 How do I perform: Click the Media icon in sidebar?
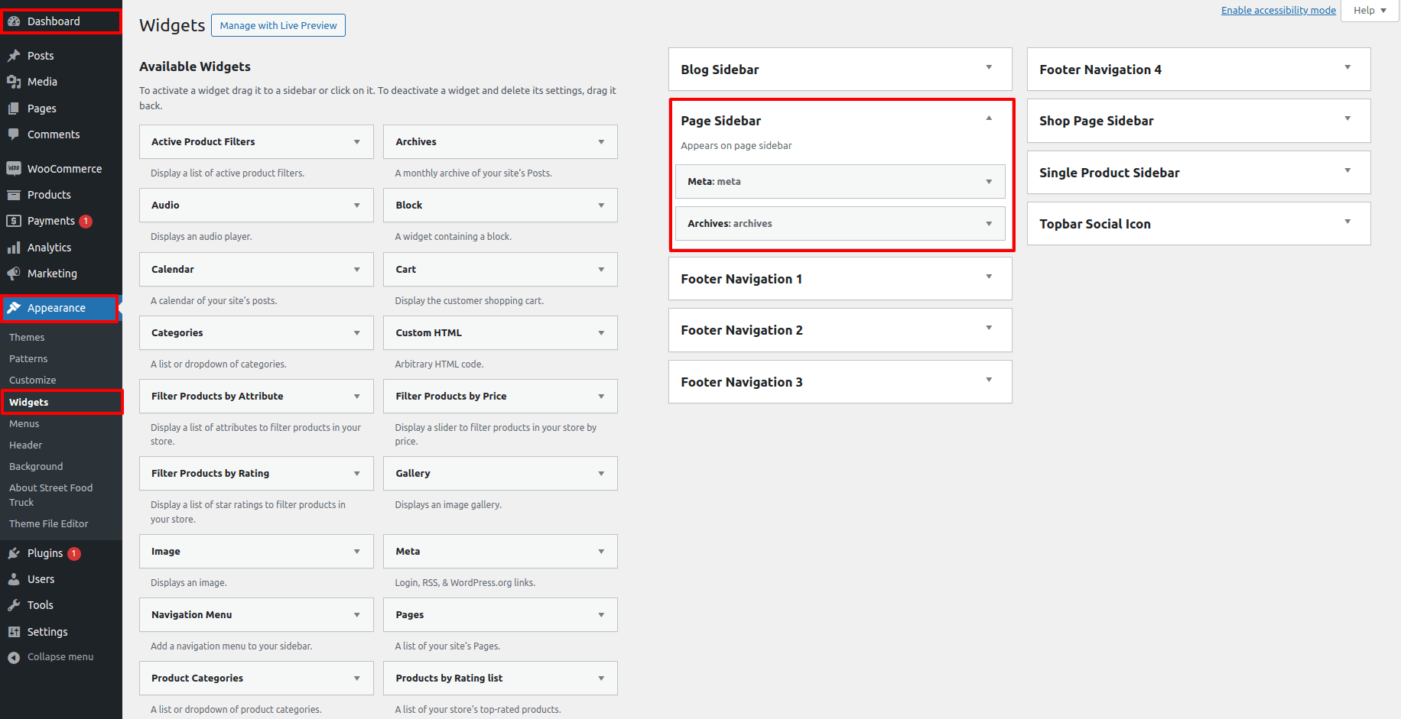pos(14,82)
